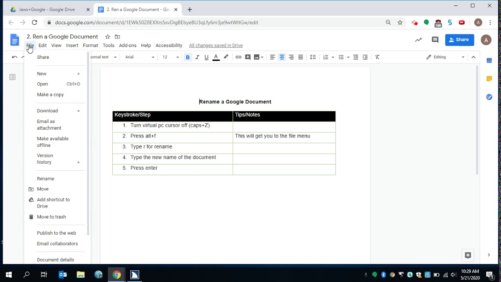Justify the paragraph text

point(301,57)
